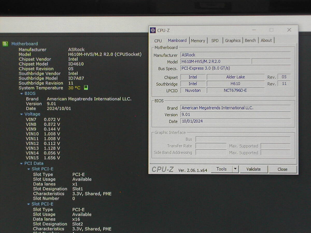Click the Chipset Alder Lake field
Image resolution: width=311 pixels, height=233 pixels.
(x=235, y=77)
